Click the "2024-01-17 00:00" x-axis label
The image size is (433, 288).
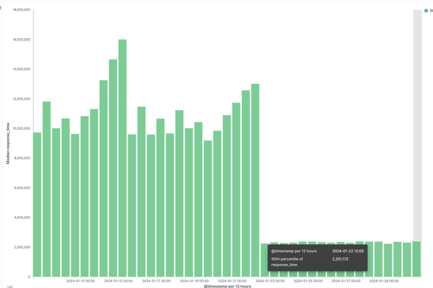pyautogui.click(x=156, y=281)
